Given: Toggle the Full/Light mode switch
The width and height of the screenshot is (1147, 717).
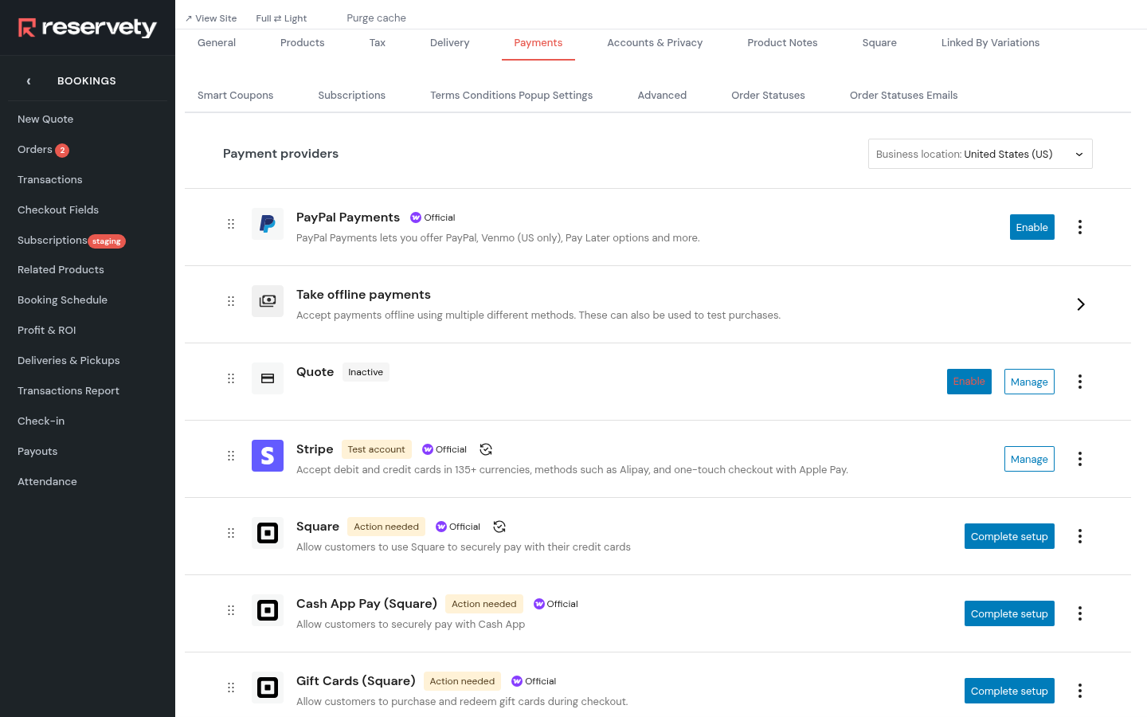Looking at the screenshot, I should tap(281, 18).
